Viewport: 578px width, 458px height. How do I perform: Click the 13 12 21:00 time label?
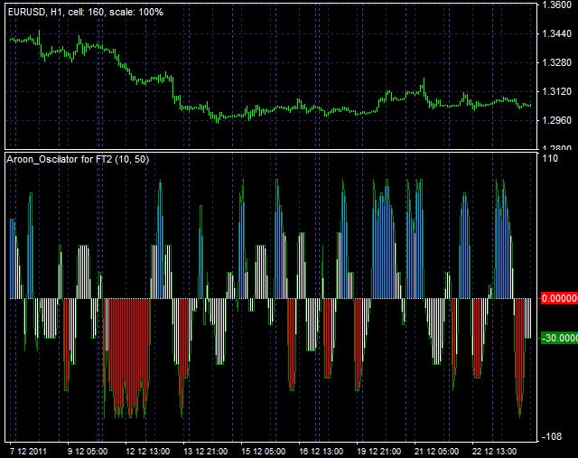coord(206,452)
